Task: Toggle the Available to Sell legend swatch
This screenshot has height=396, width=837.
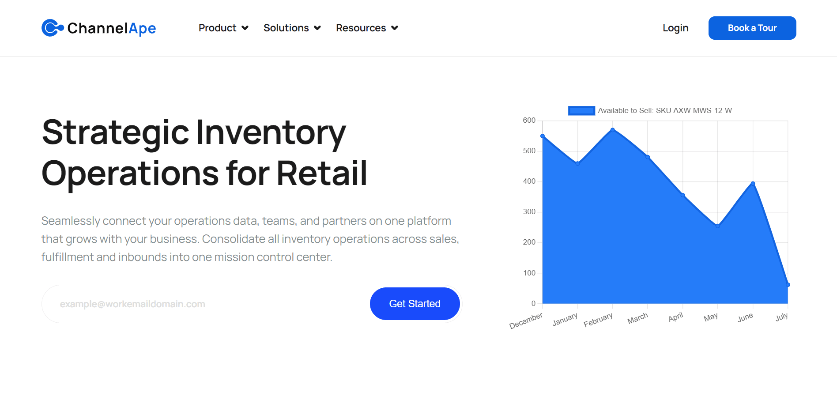Action: (581, 110)
